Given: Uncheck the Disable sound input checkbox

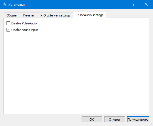Looking at the screenshot, I should (8, 30).
